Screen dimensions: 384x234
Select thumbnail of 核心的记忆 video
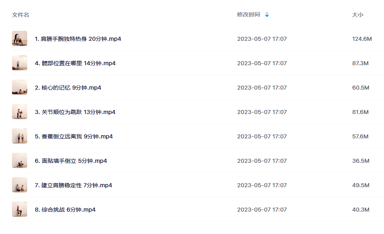point(20,87)
